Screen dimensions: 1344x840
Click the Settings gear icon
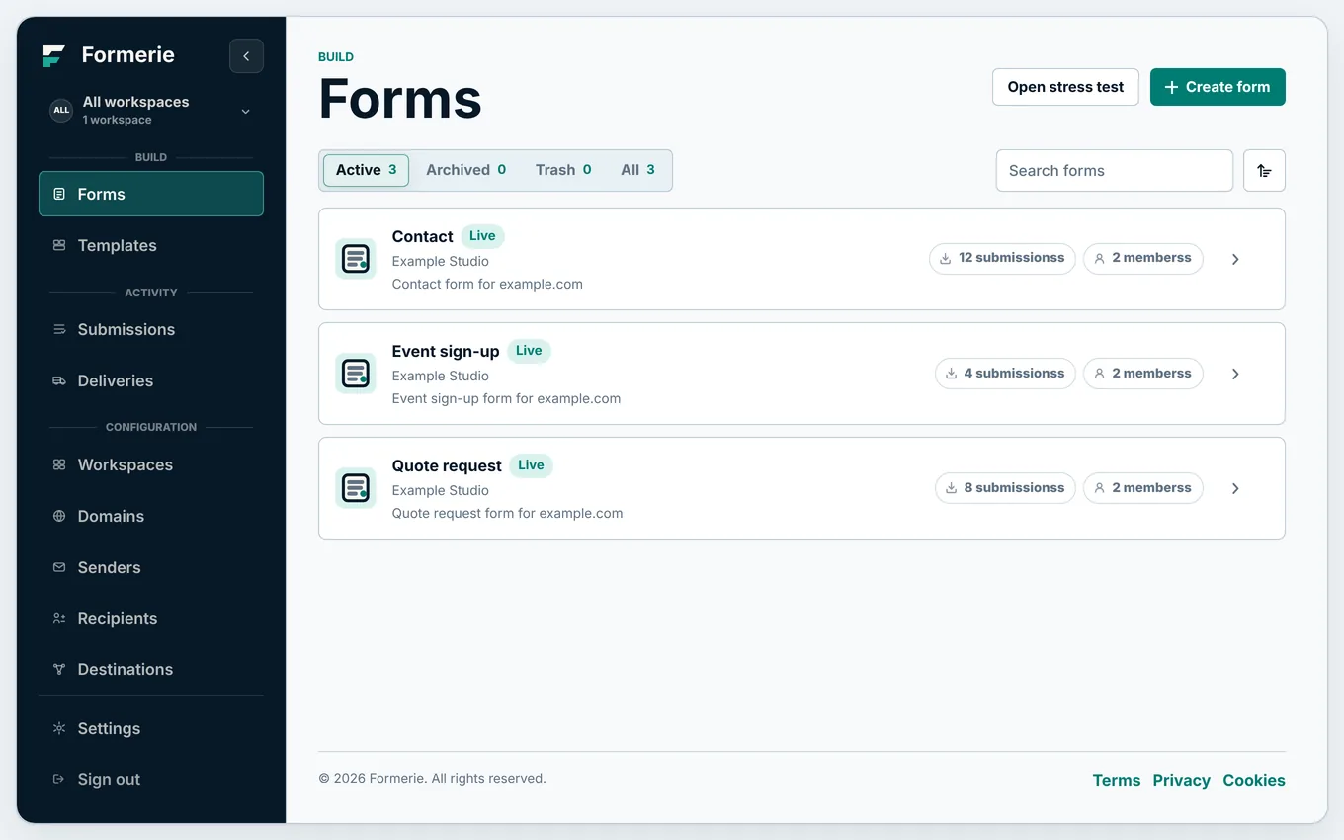pyautogui.click(x=59, y=728)
